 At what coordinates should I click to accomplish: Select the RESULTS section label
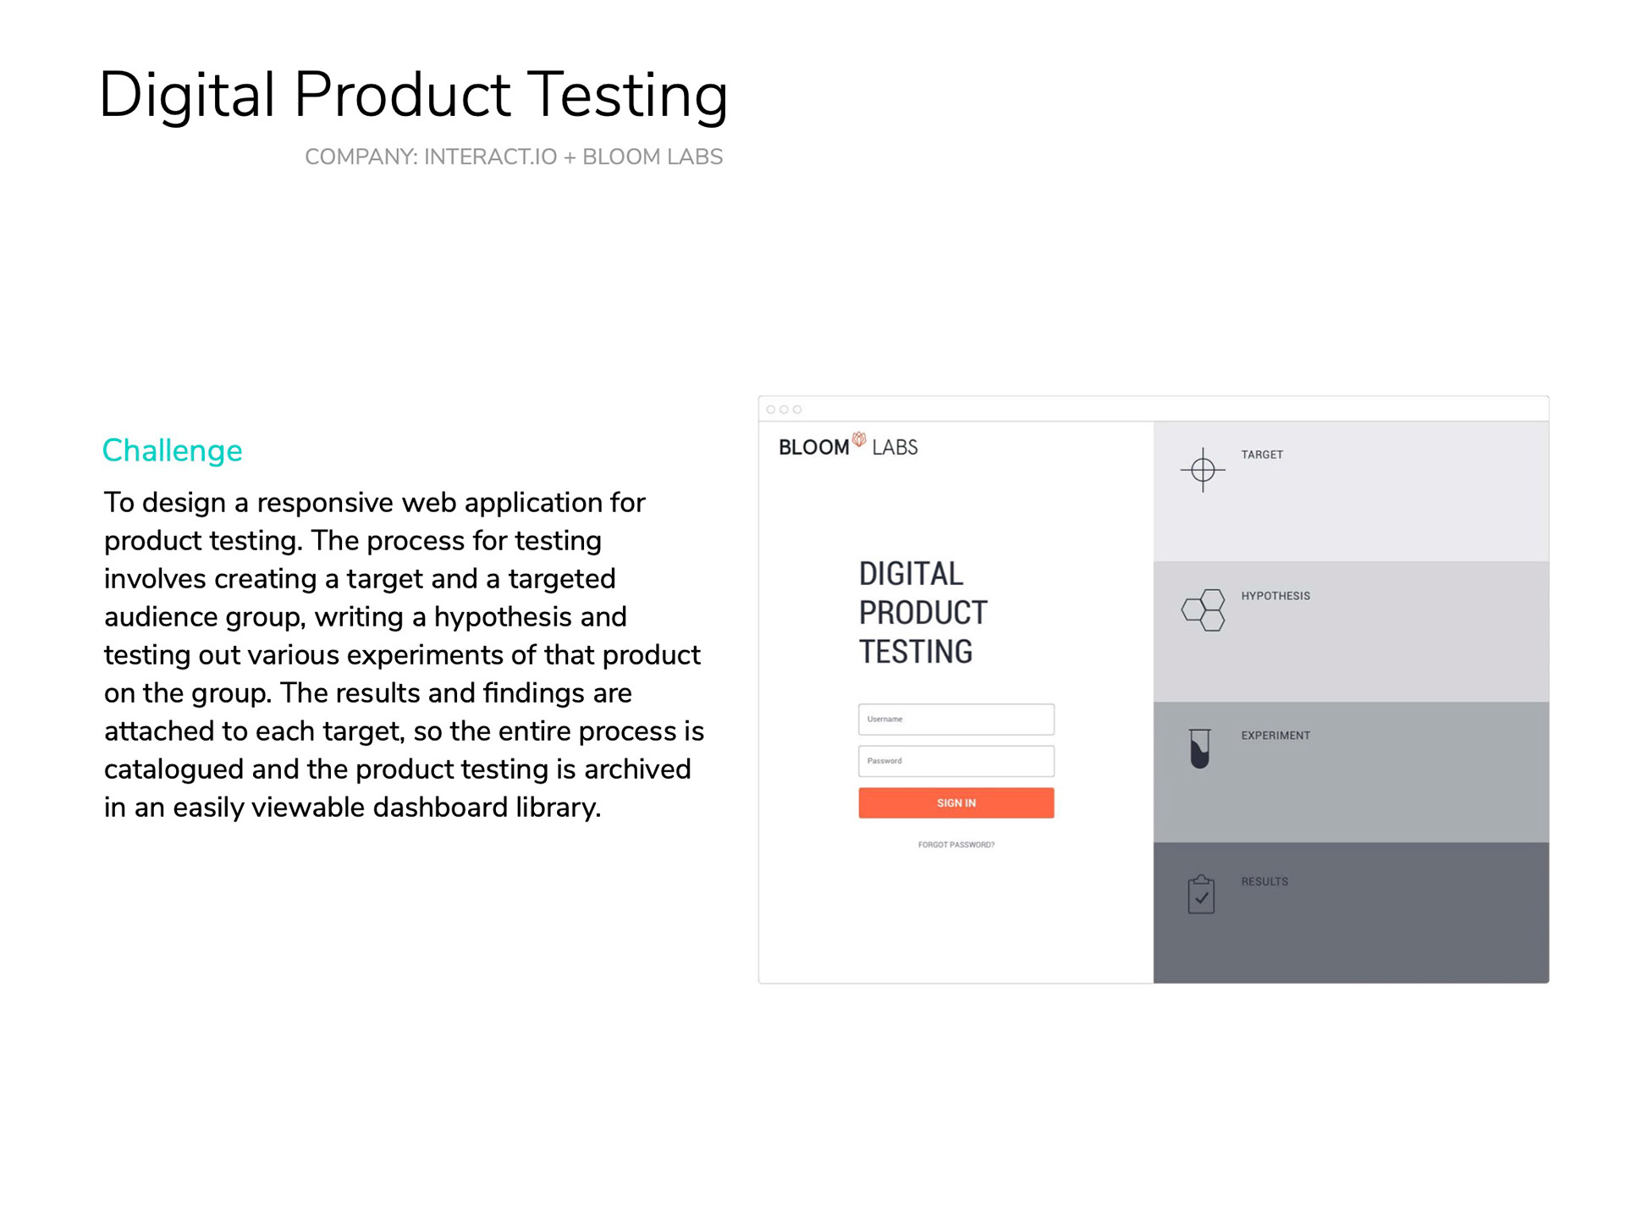point(1264,881)
